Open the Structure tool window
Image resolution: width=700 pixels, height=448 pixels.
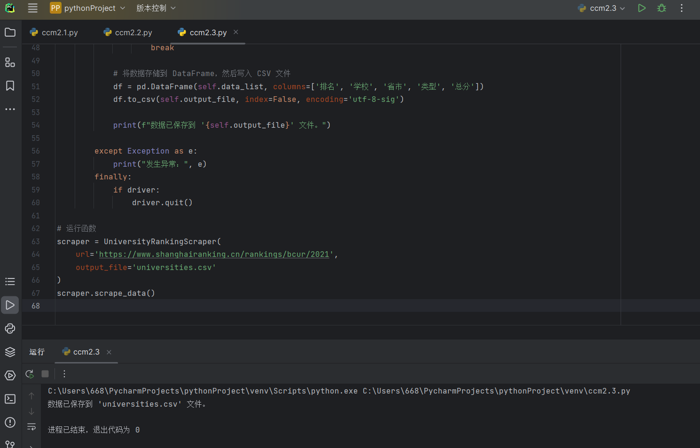click(10, 62)
